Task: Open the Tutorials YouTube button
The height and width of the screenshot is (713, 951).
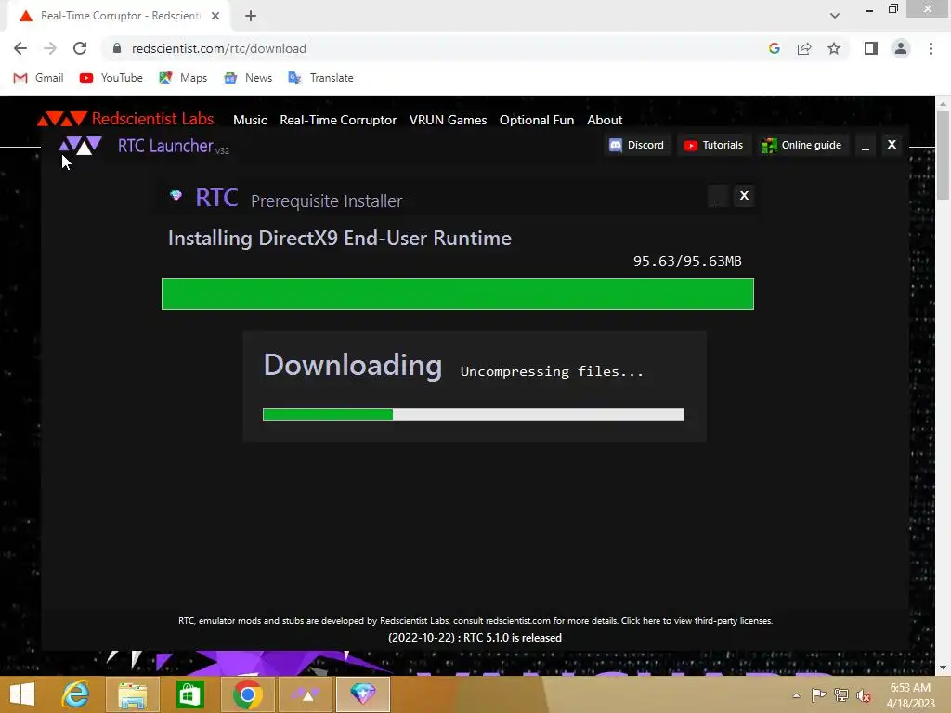Action: point(714,145)
